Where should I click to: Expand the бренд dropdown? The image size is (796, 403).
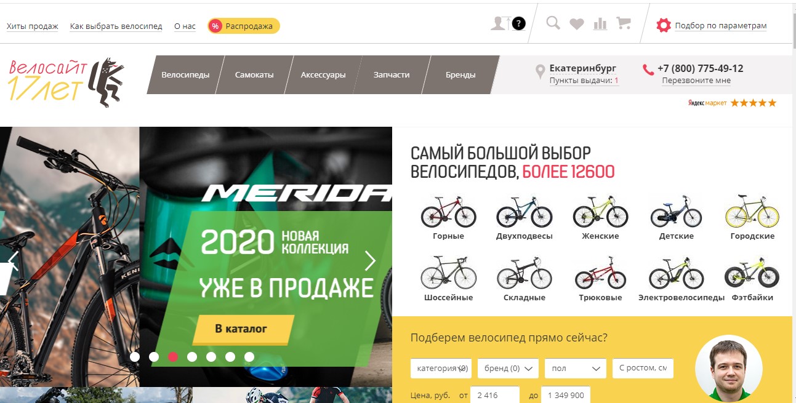point(509,369)
